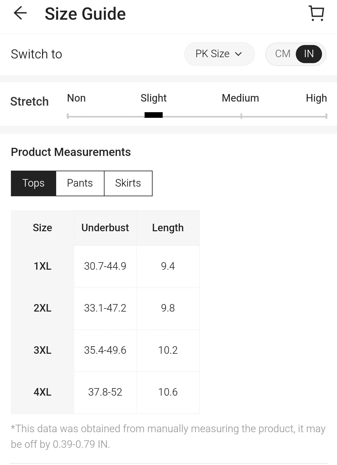Click the Medium stretch label
Viewport: 337px width, 465px height.
click(x=240, y=98)
